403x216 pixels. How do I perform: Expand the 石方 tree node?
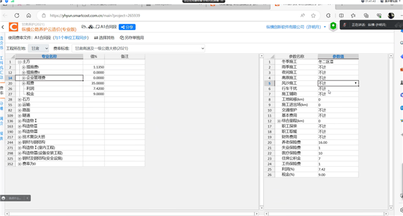pyautogui.click(x=20, y=99)
